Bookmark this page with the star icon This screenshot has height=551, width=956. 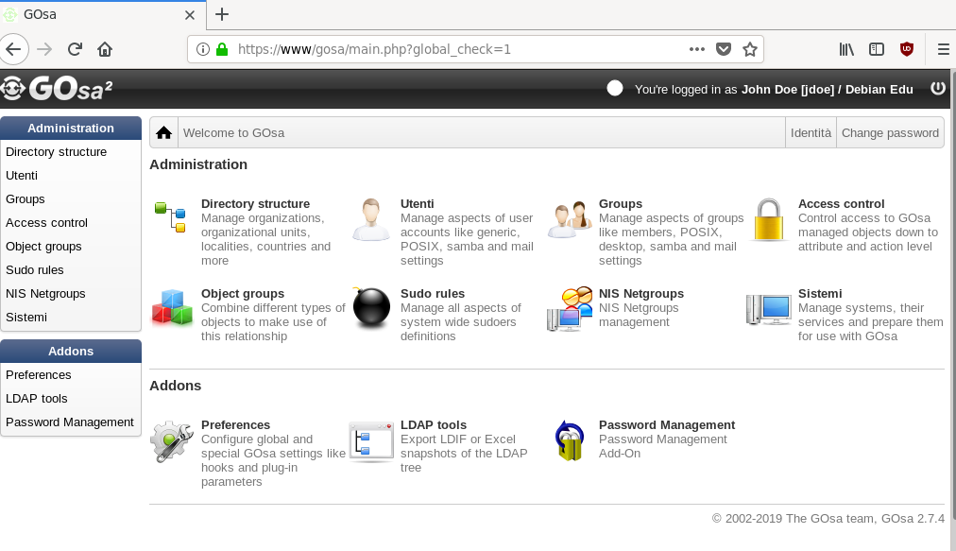click(x=750, y=49)
